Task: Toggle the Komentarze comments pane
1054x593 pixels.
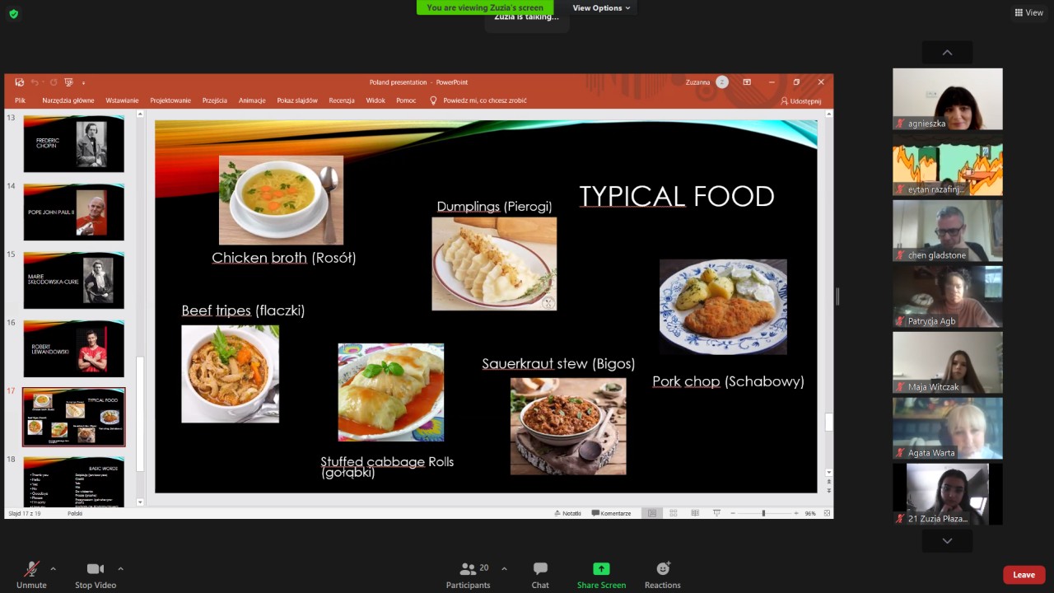Action: click(x=610, y=513)
